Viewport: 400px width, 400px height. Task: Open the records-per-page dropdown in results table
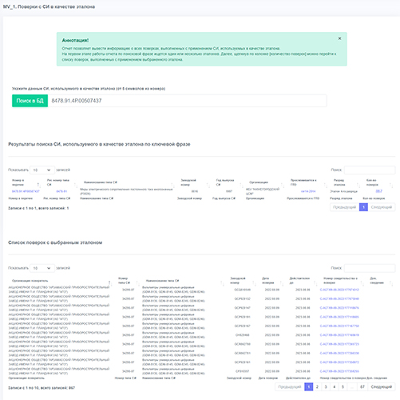[42, 170]
